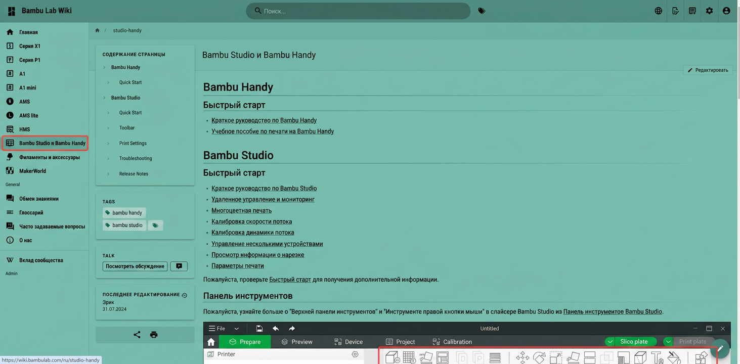Jump to Bambu Handy in page contents
This screenshot has height=364, width=740.
125,67
